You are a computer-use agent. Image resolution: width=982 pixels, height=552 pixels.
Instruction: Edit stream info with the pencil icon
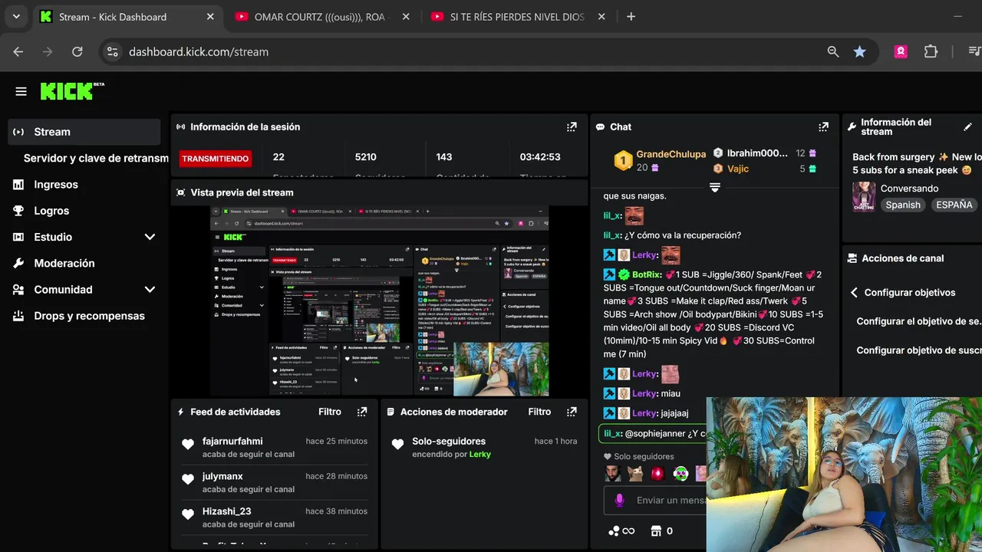coord(968,127)
